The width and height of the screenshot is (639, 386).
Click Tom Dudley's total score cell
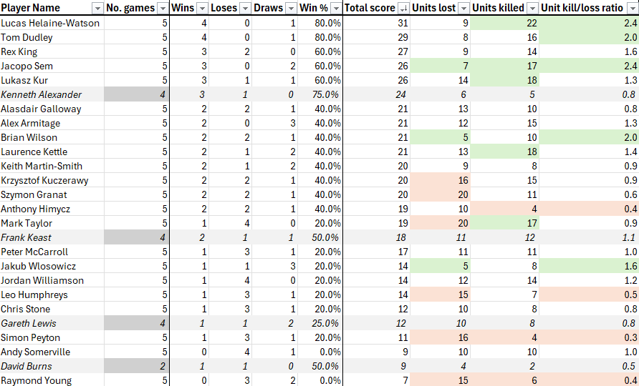click(377, 37)
